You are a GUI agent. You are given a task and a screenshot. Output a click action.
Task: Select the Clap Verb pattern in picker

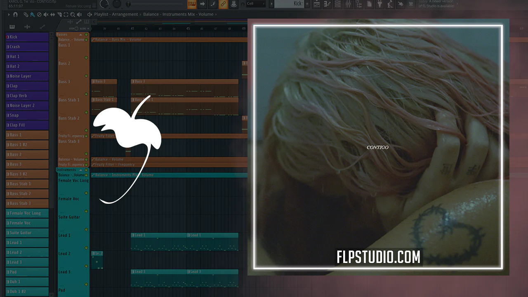(27, 96)
